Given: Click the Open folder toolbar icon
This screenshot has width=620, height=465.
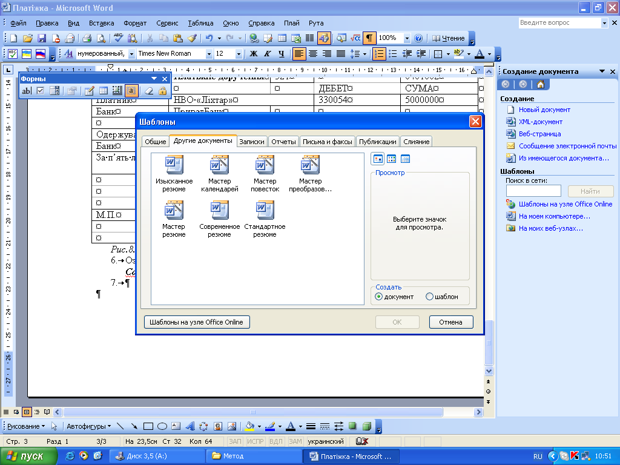Looking at the screenshot, I should 28,38.
